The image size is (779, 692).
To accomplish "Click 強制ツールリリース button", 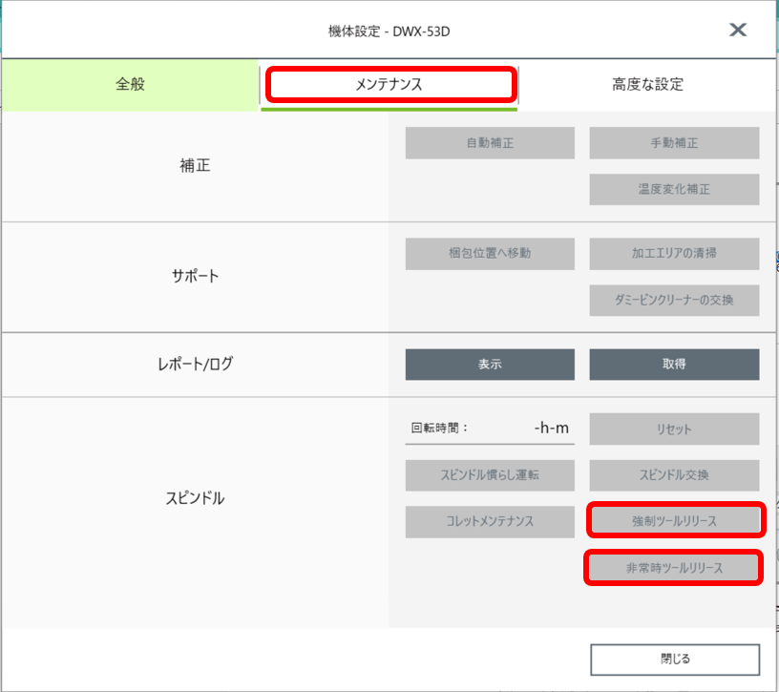I will (x=674, y=521).
